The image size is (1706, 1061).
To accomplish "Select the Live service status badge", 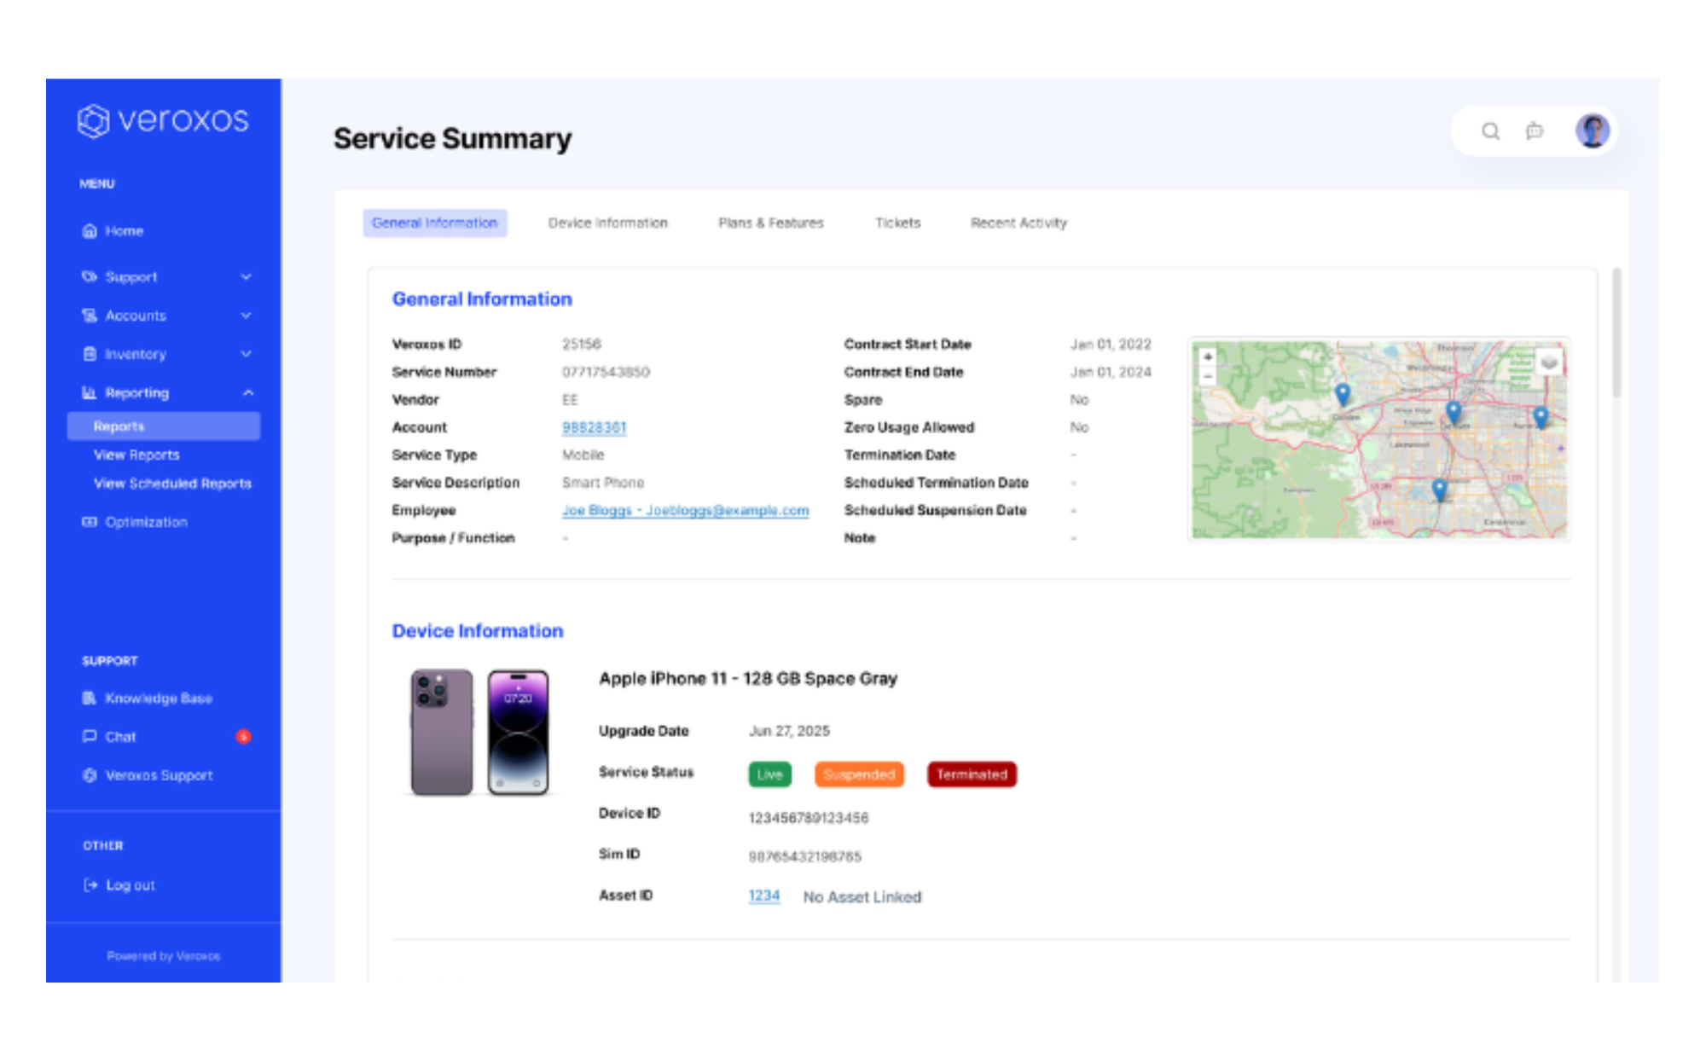I will [769, 774].
